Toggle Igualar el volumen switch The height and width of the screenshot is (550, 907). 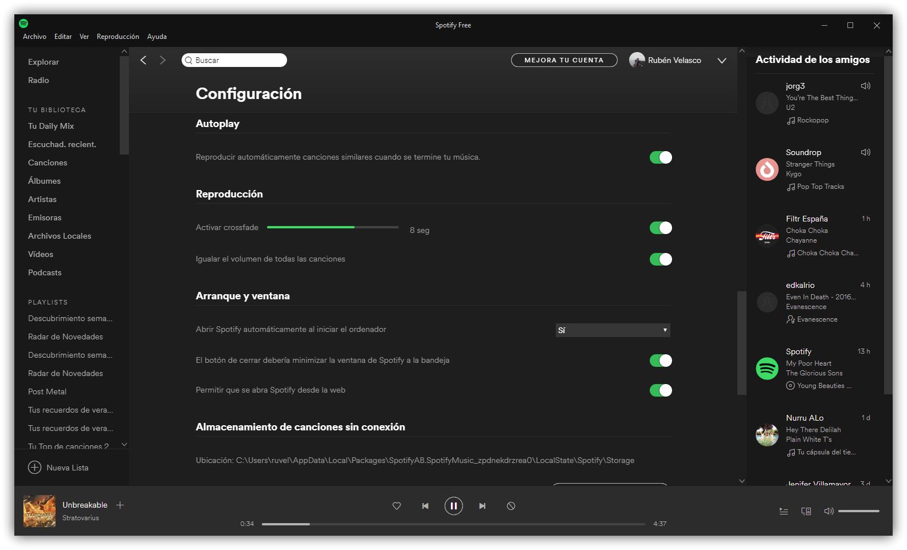click(661, 259)
